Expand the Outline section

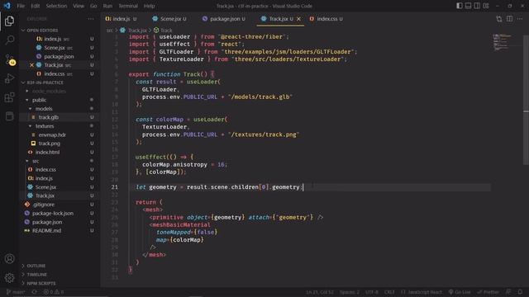(x=60, y=266)
